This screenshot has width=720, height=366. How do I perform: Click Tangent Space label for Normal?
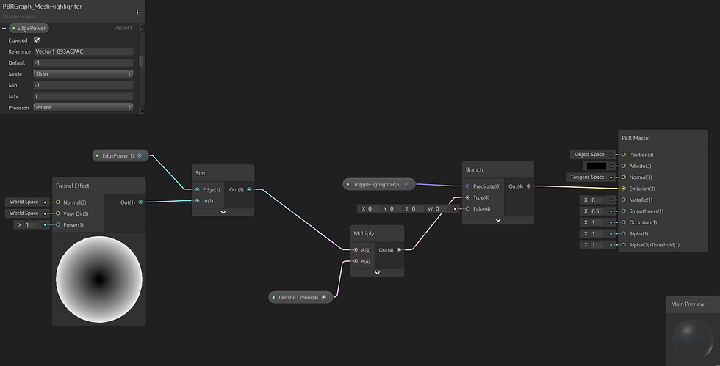tap(587, 177)
